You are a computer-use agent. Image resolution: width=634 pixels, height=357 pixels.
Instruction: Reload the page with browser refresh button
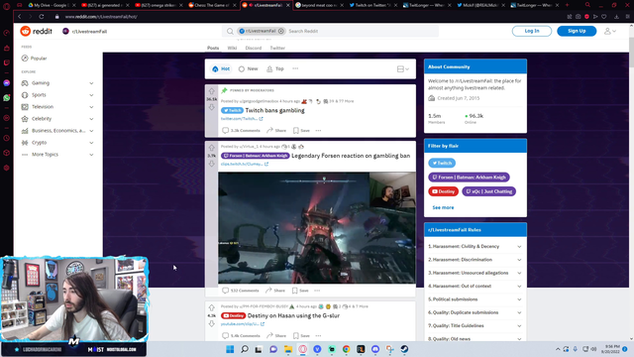42,17
